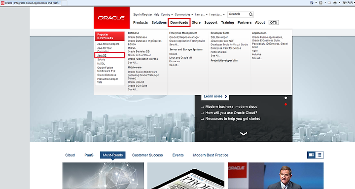Click the SQL Developer link
This screenshot has width=355, height=189.
pyautogui.click(x=219, y=37)
